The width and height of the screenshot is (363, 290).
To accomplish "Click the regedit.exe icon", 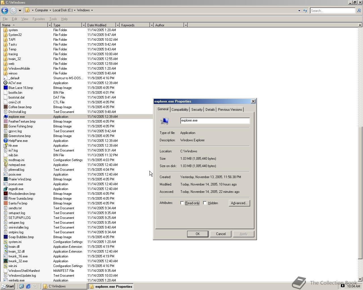I will coord(5,189).
